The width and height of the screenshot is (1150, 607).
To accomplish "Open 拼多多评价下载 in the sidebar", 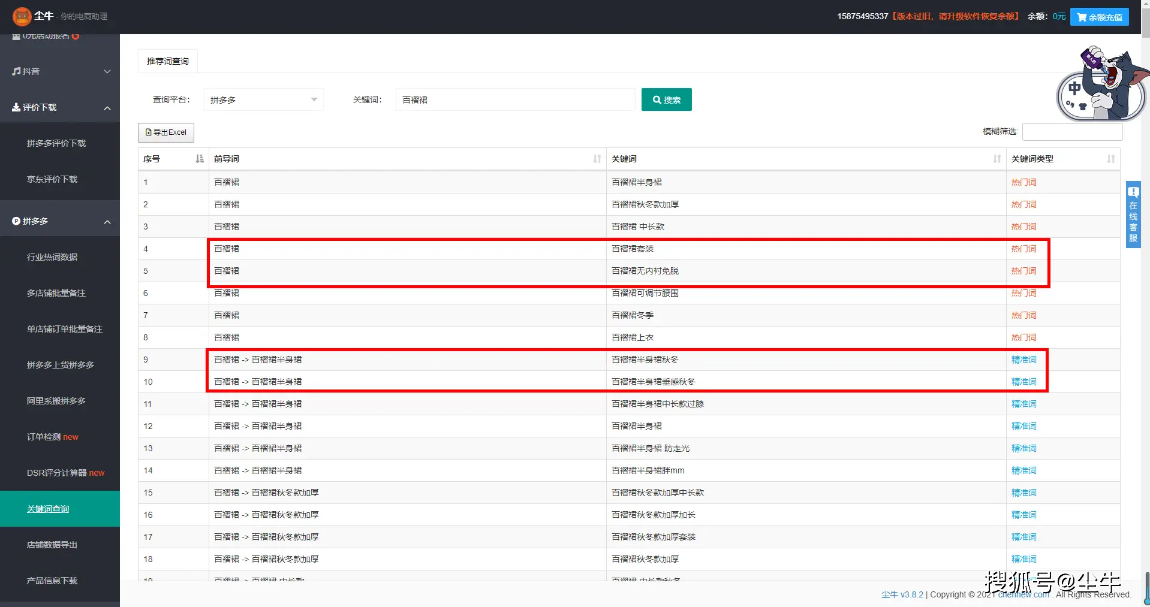I will point(56,143).
